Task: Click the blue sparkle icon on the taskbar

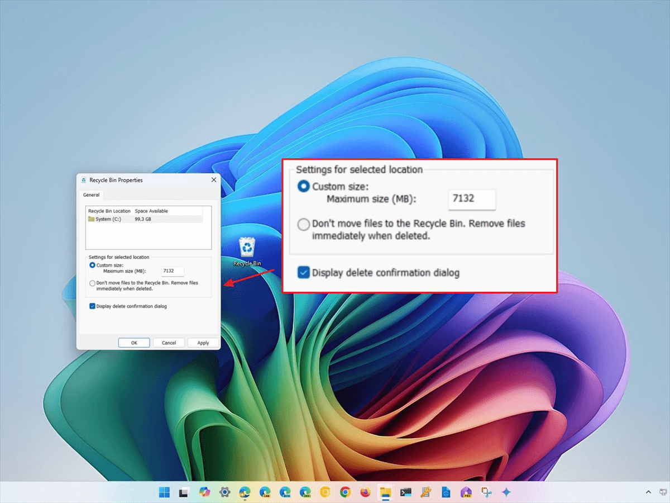Action: click(506, 492)
